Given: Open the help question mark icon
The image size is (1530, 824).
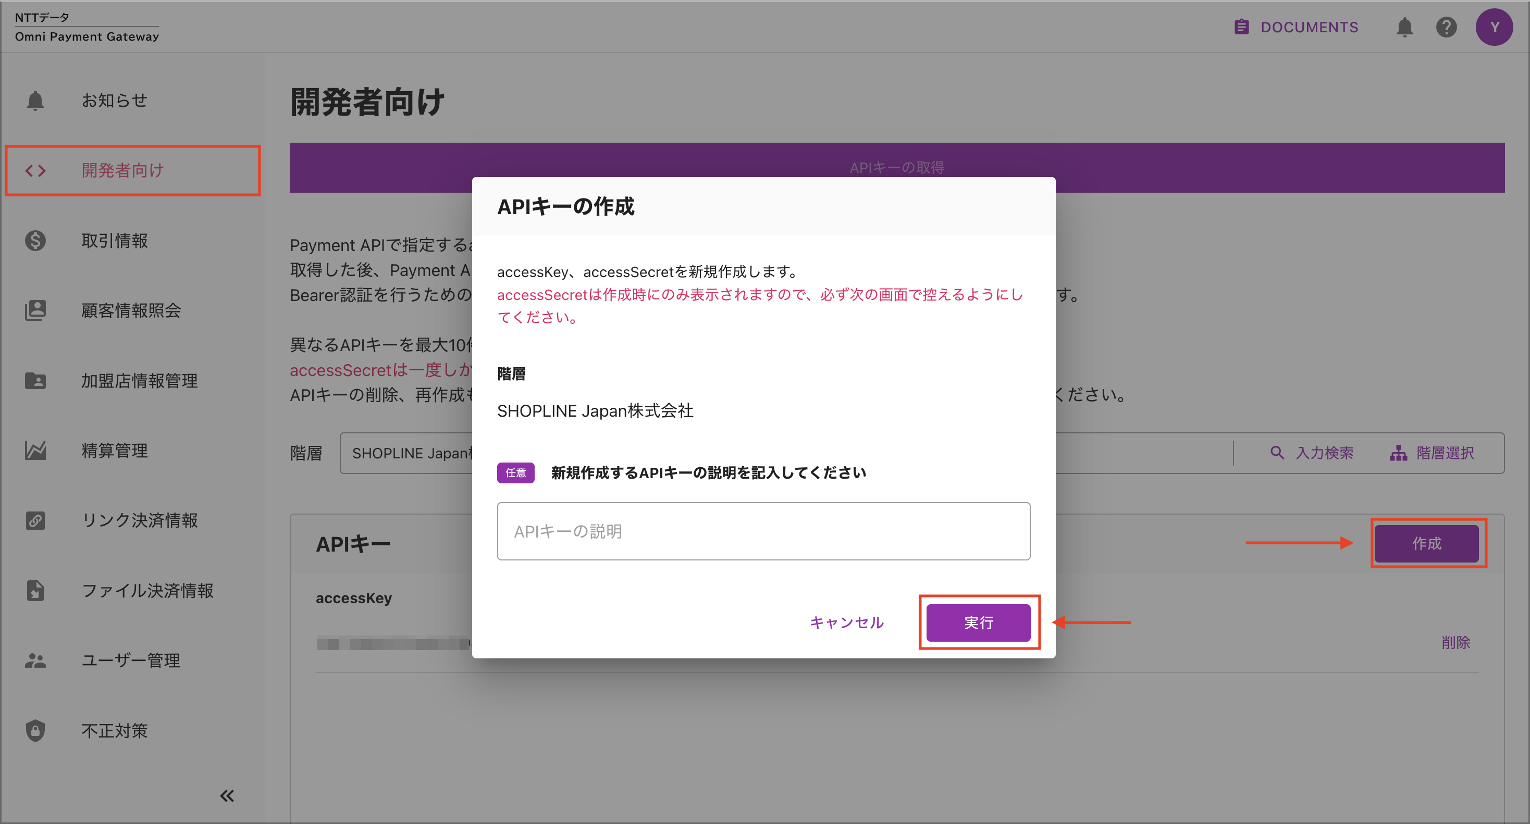Looking at the screenshot, I should [1446, 27].
